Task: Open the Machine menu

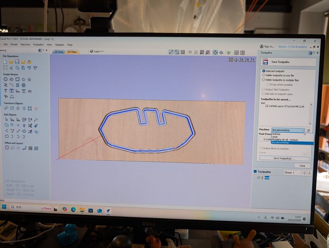Action: pos(25,45)
